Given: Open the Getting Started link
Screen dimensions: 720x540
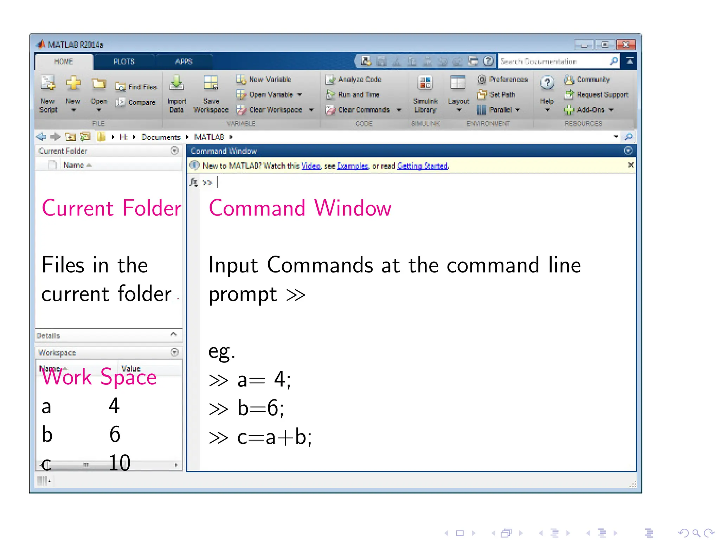Looking at the screenshot, I should [x=423, y=166].
